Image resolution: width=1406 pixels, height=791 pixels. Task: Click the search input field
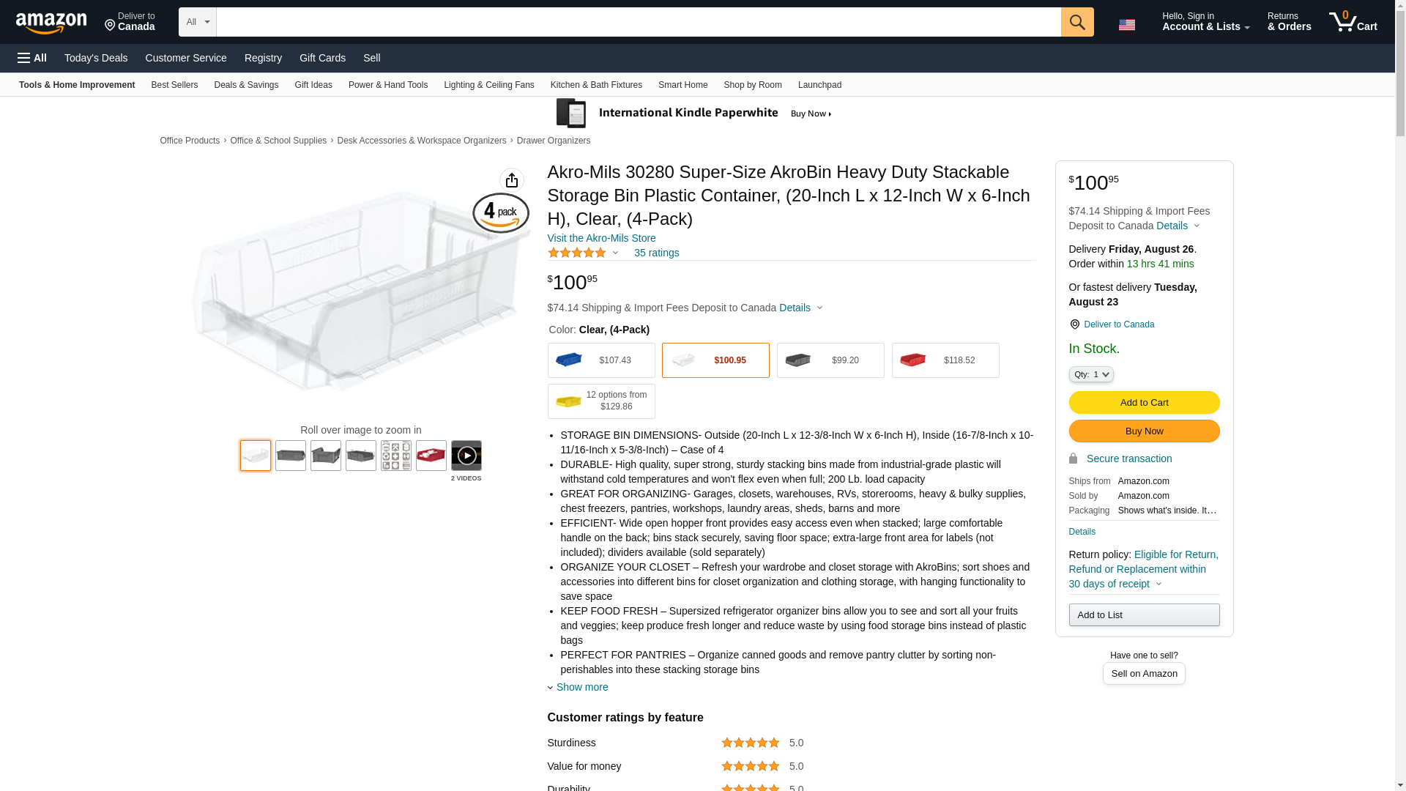(638, 22)
